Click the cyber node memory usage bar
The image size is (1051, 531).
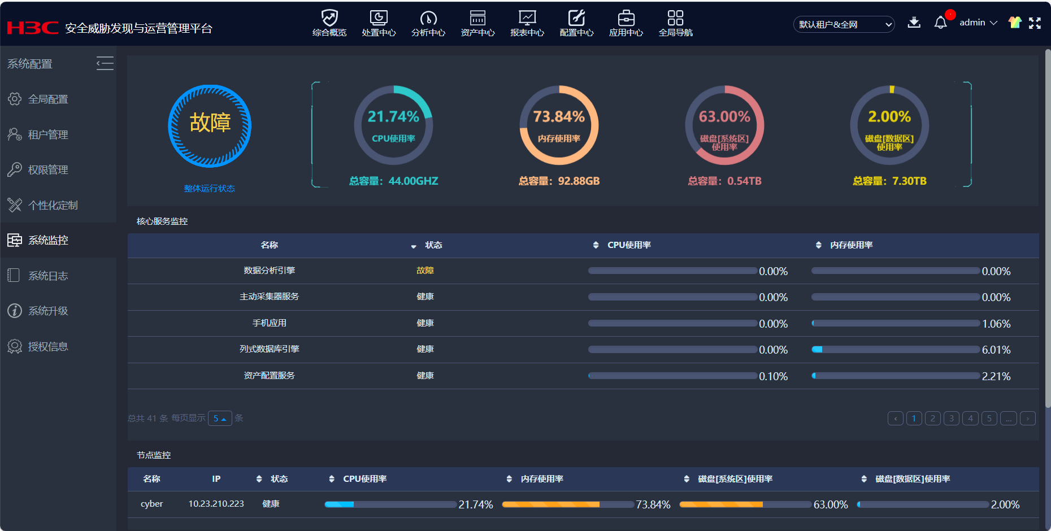[568, 504]
